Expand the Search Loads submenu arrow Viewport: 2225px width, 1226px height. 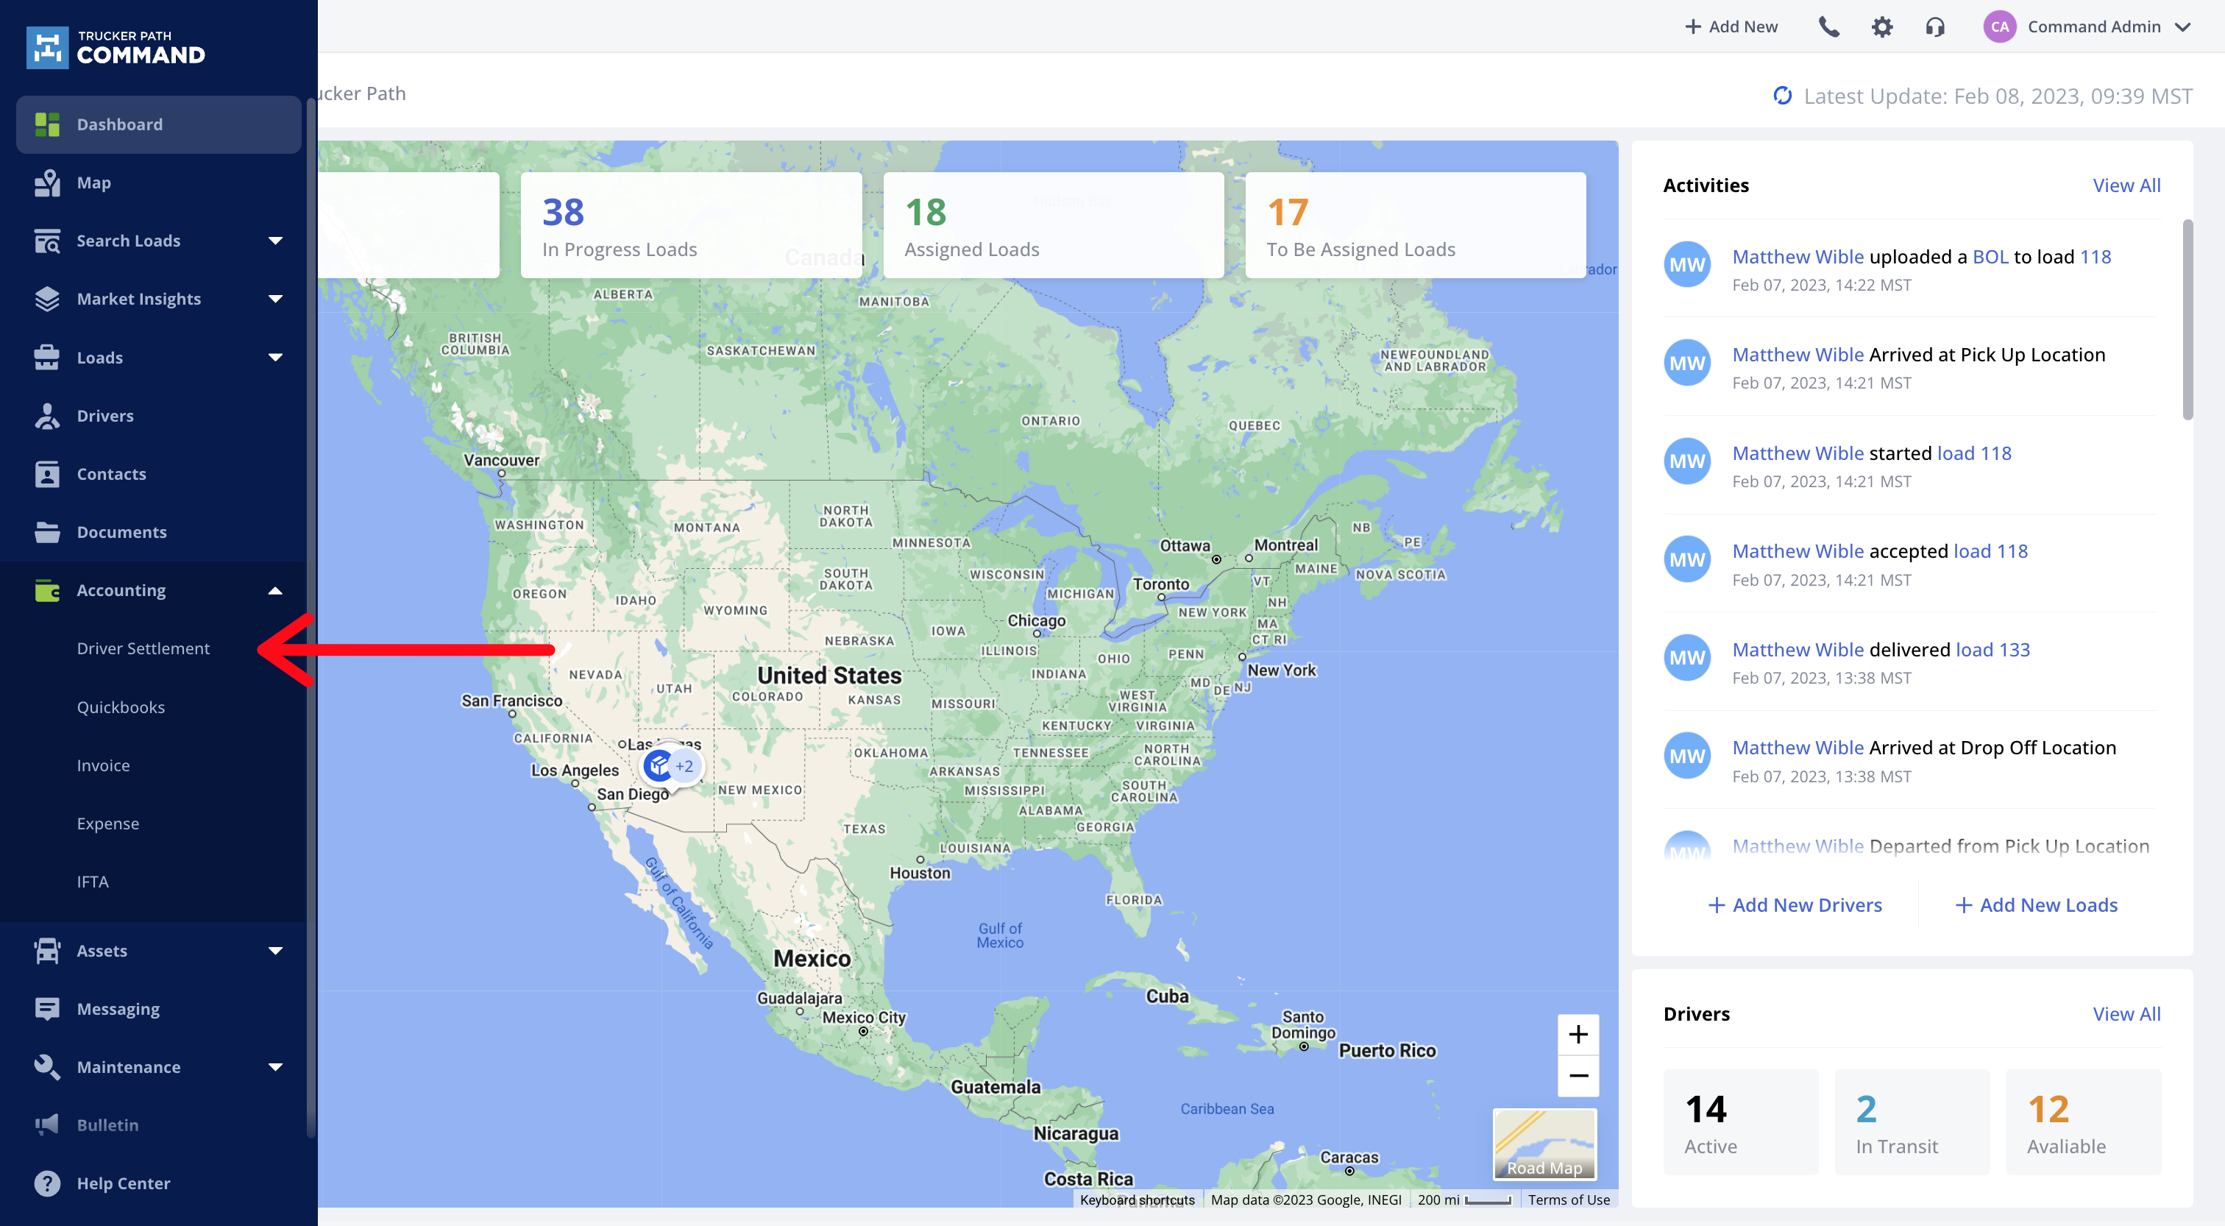(x=275, y=241)
